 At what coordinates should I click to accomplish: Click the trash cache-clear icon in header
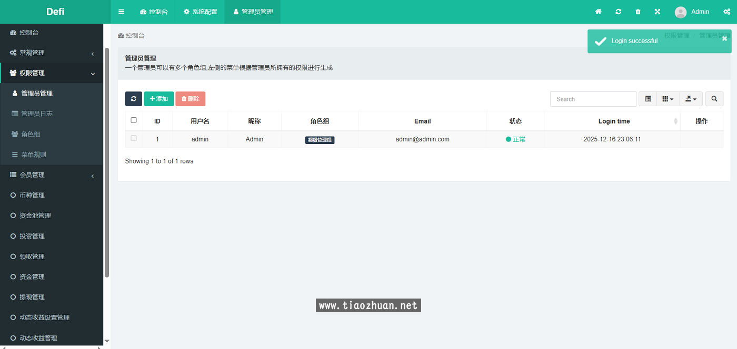pyautogui.click(x=638, y=12)
